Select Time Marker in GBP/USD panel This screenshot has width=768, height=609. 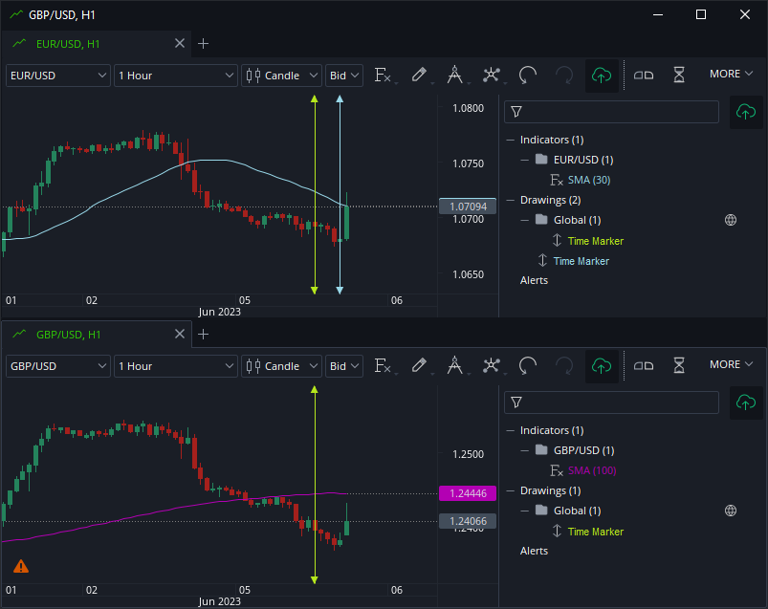tap(595, 532)
